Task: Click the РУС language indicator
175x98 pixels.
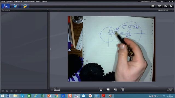Action: (x=164, y=96)
